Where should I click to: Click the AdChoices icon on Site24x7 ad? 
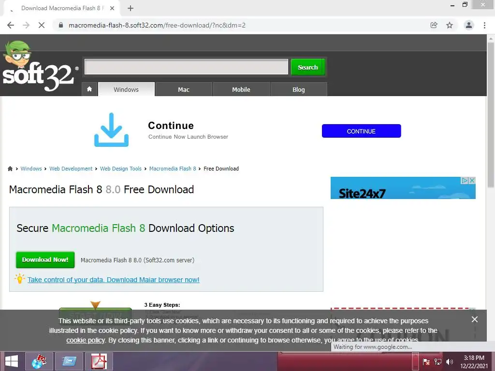click(465, 181)
